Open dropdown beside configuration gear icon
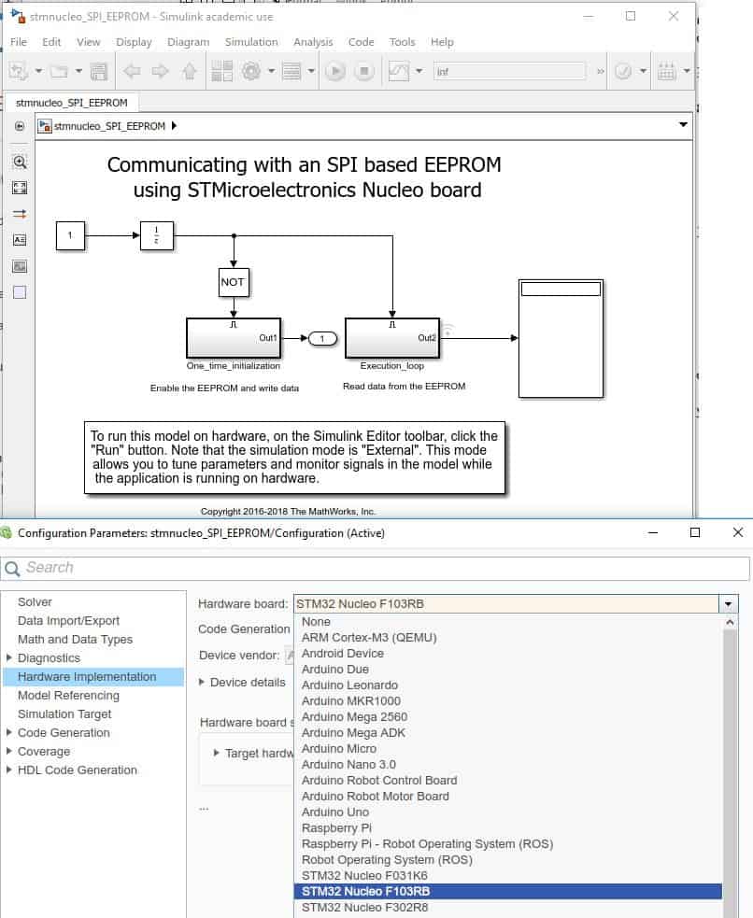 pyautogui.click(x=271, y=71)
